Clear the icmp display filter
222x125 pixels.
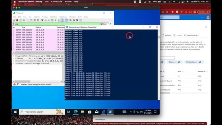tap(102, 24)
